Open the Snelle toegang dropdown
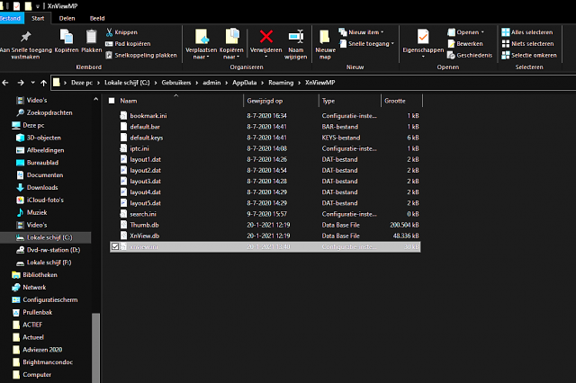Screen dimensions: 576x383 366,44
